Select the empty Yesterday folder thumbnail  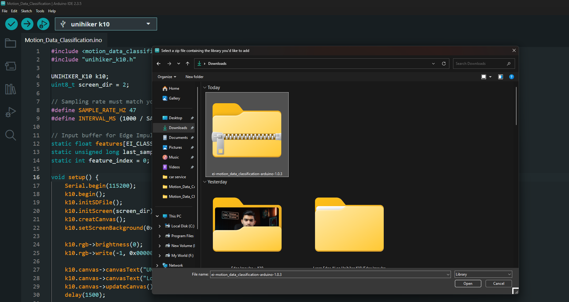349,225
